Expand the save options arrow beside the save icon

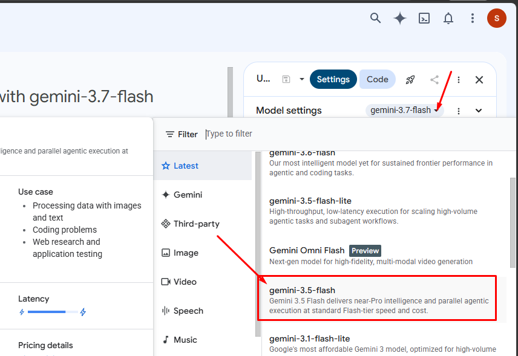[301, 79]
